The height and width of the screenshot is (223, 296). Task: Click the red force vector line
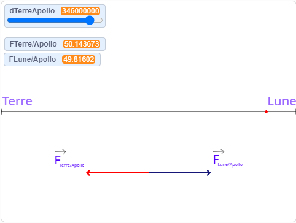pyautogui.click(x=118, y=173)
